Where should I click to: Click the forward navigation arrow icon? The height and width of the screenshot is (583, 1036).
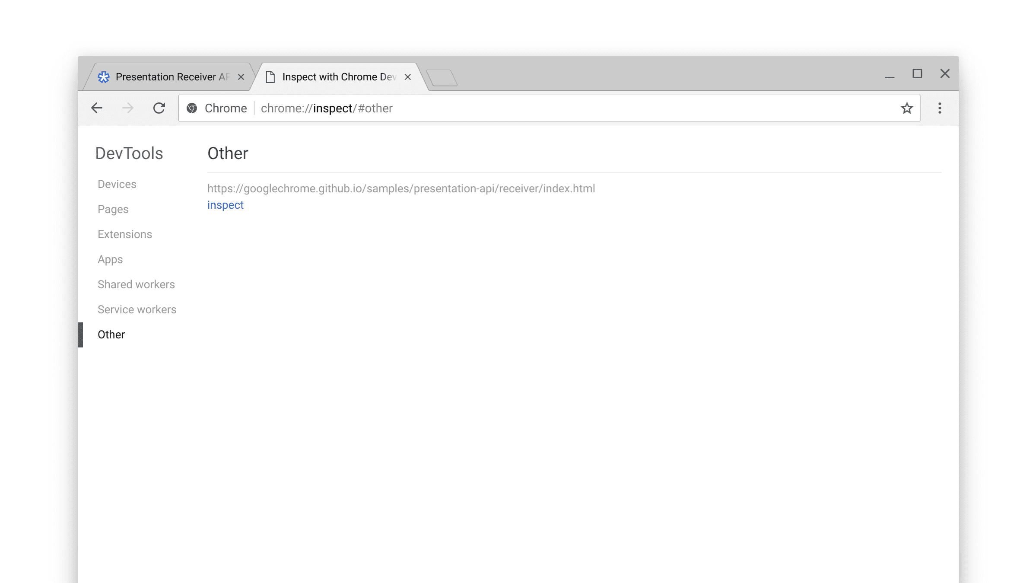click(x=128, y=108)
